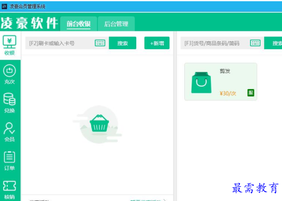
Task: Open the 会员 member sidebar icon
Action: point(9,132)
